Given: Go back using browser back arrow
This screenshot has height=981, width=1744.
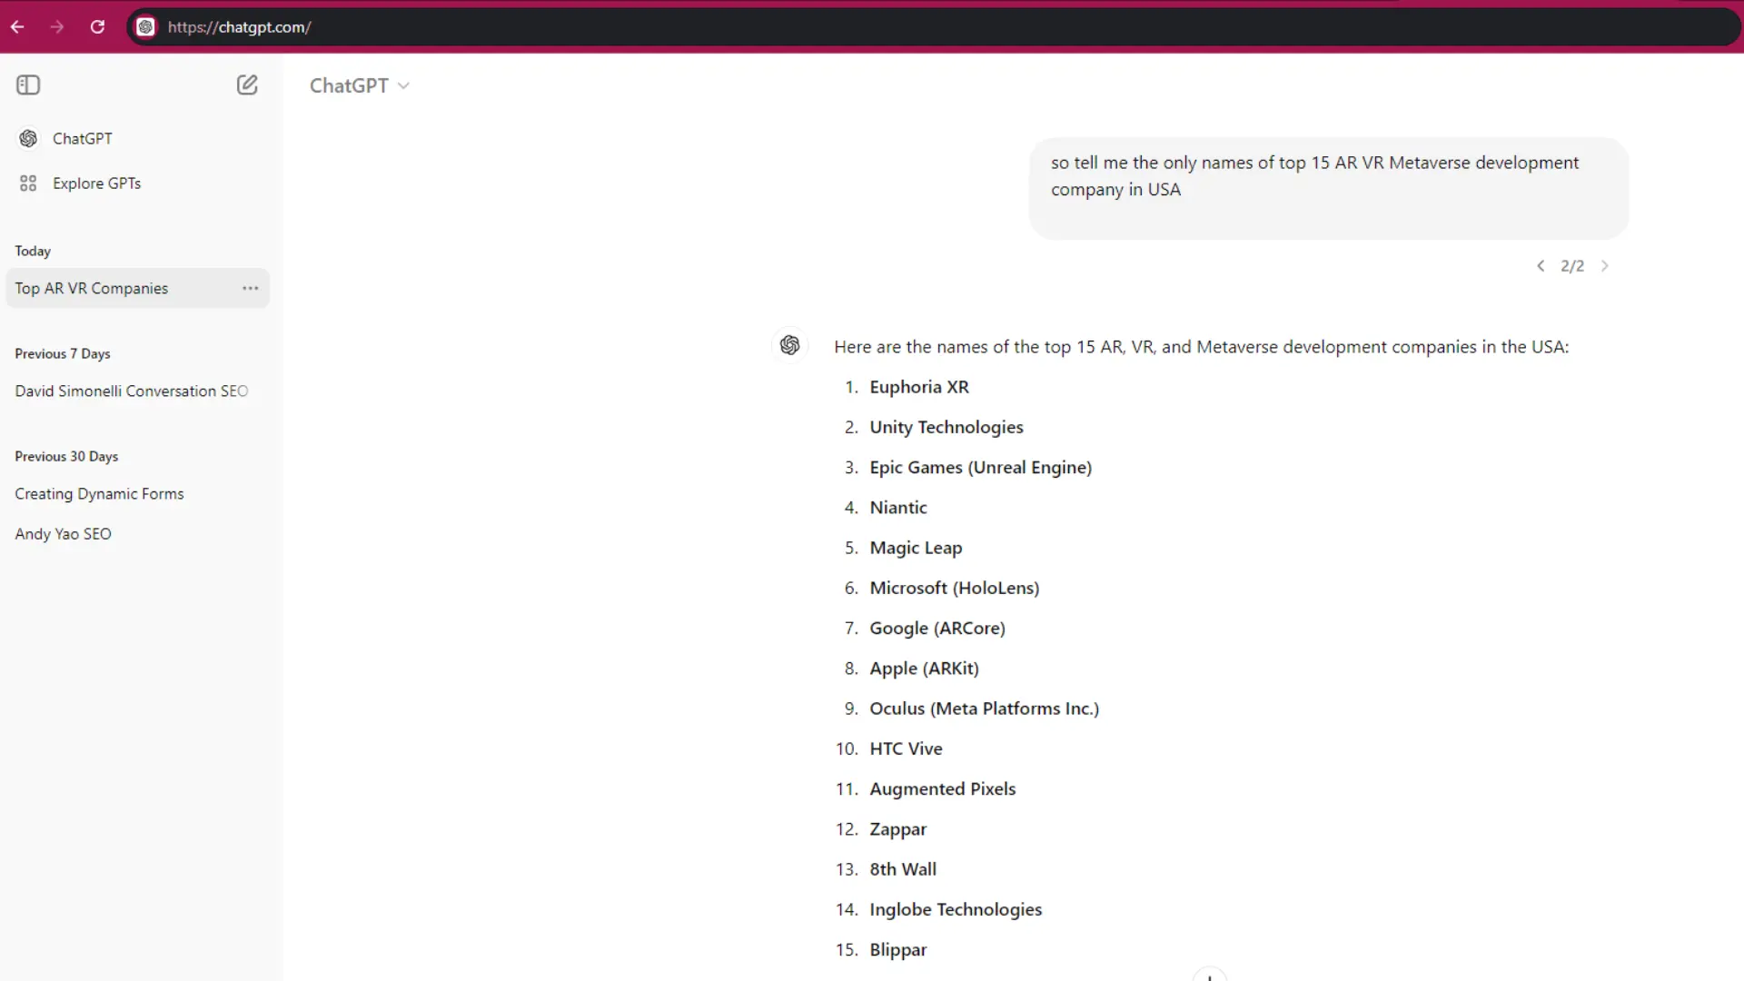Looking at the screenshot, I should tap(17, 27).
